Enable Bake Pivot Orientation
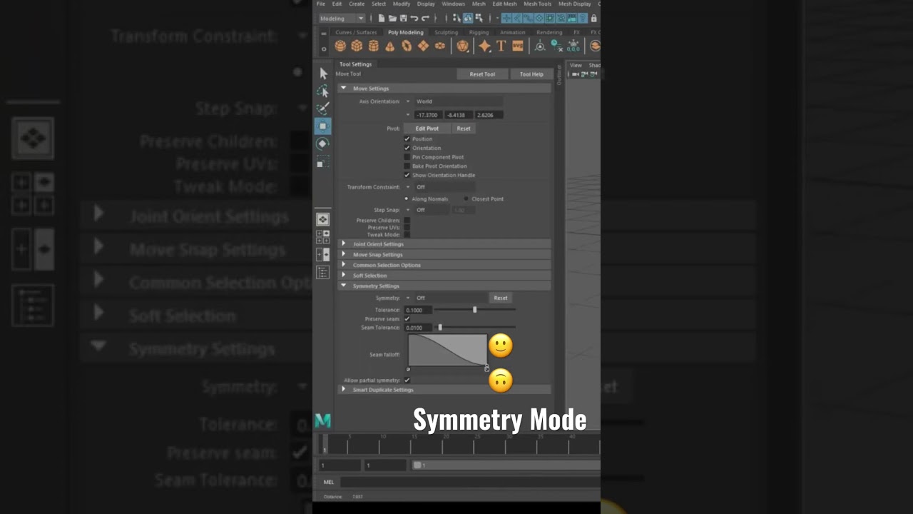The width and height of the screenshot is (913, 514). tap(407, 166)
